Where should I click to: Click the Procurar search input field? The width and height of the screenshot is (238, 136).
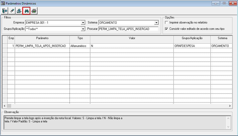click(128, 29)
